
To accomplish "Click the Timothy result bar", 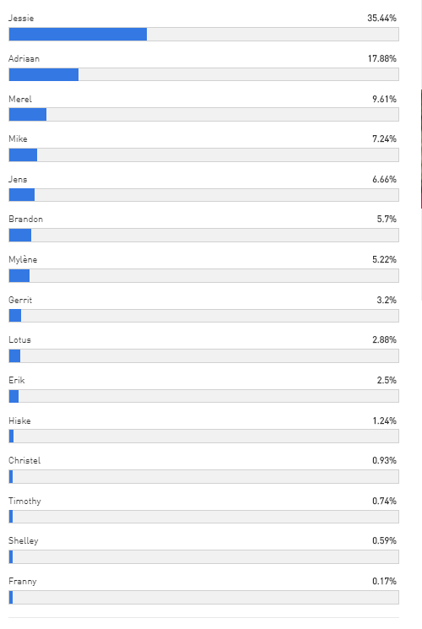I will [x=203, y=517].
